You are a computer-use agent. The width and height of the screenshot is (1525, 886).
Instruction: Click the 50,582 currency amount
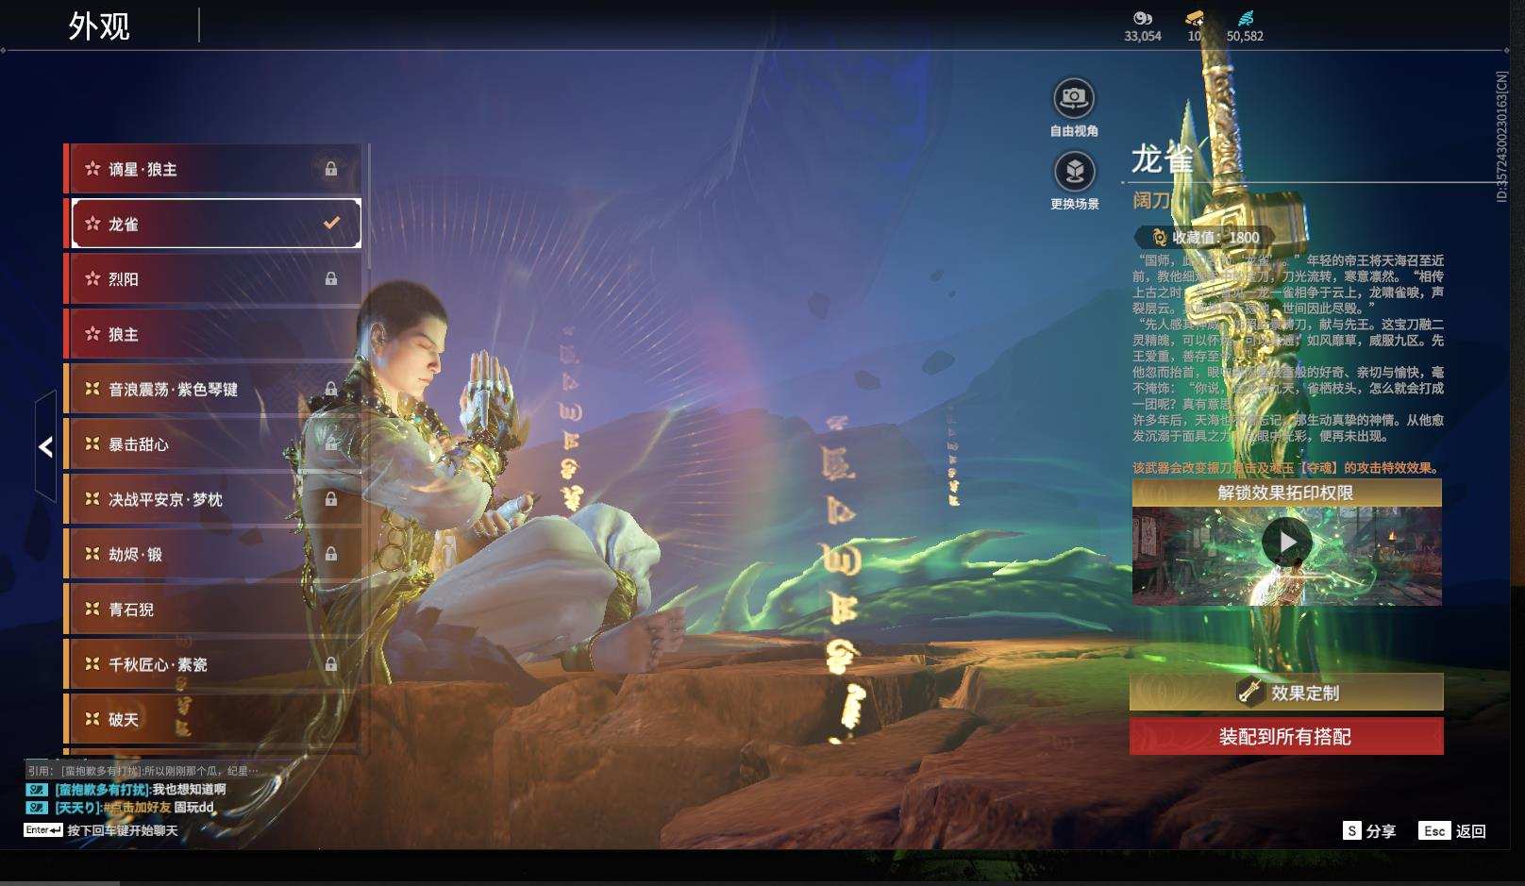tap(1245, 36)
